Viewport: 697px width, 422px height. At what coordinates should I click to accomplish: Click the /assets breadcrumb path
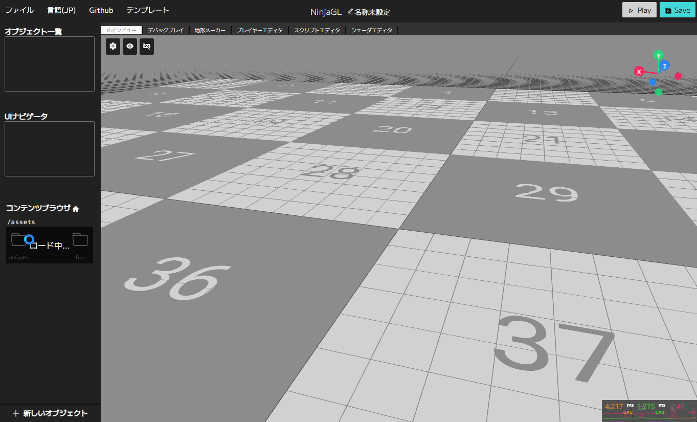coord(20,221)
